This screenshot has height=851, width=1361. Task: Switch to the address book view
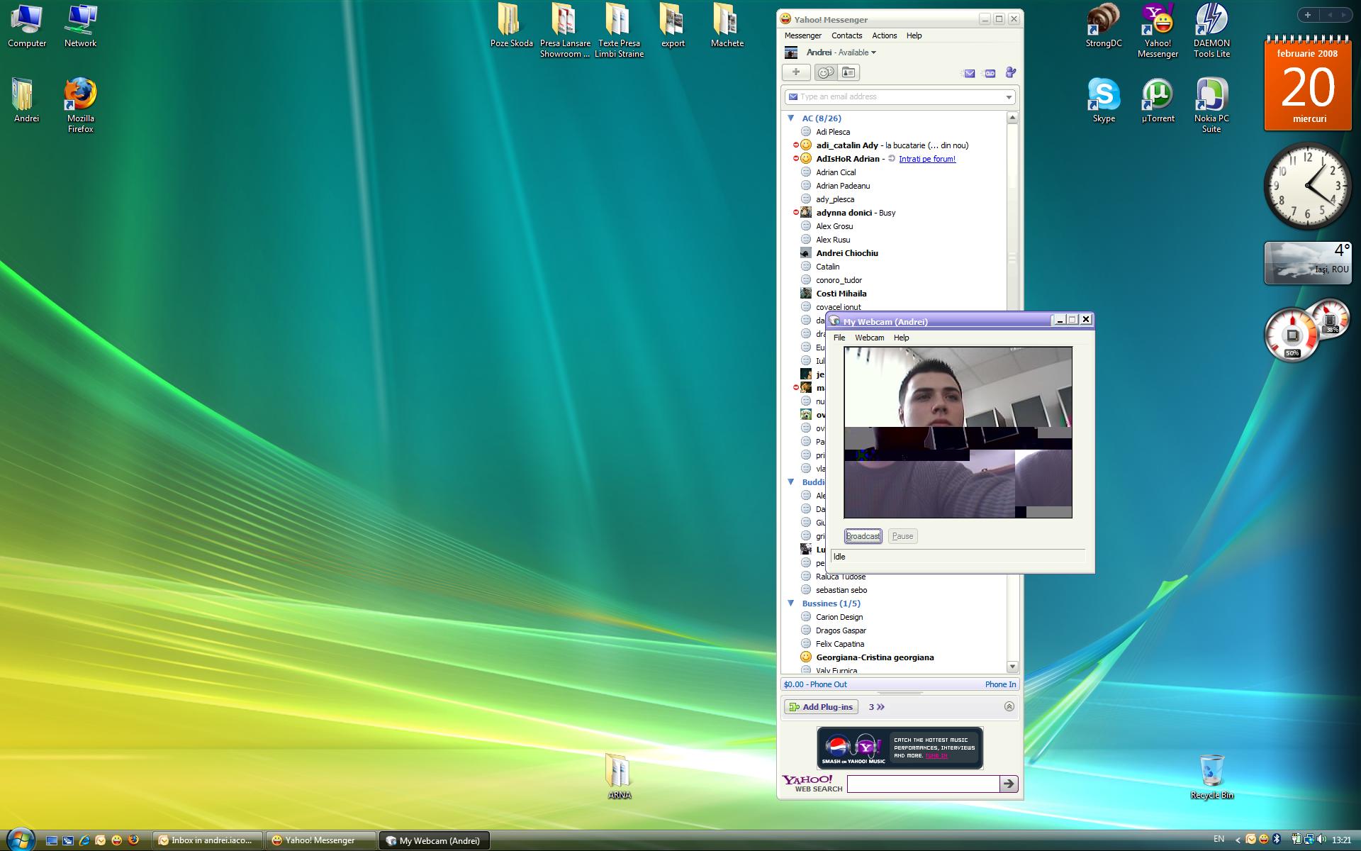click(848, 72)
